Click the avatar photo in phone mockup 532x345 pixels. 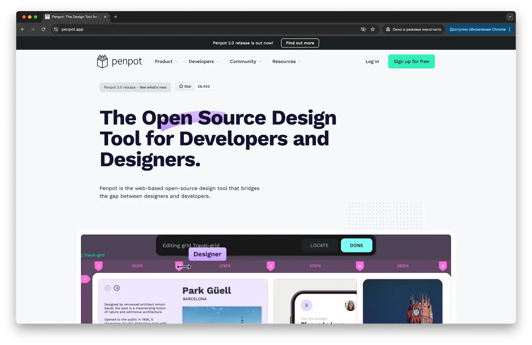tap(350, 305)
